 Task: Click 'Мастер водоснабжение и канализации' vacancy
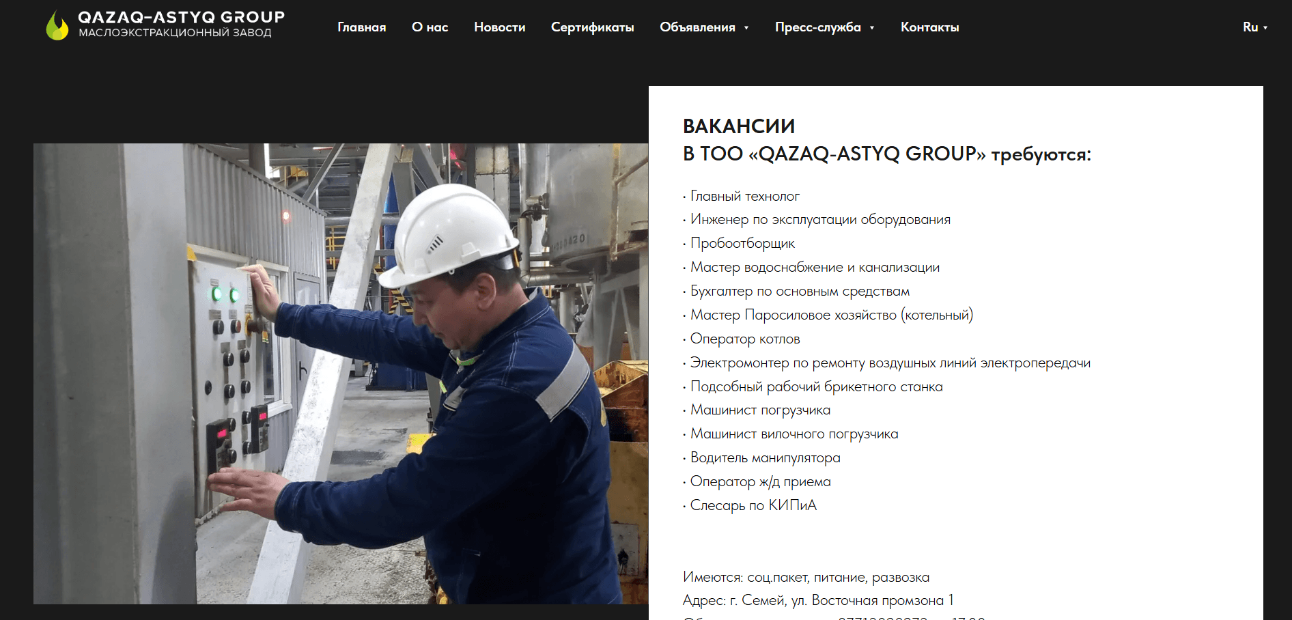click(811, 267)
